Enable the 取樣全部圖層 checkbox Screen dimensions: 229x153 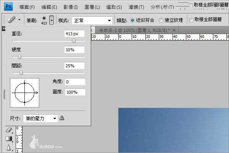coord(191,20)
